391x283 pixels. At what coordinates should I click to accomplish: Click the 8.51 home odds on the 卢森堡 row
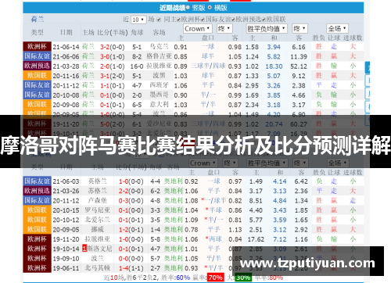(x=256, y=201)
